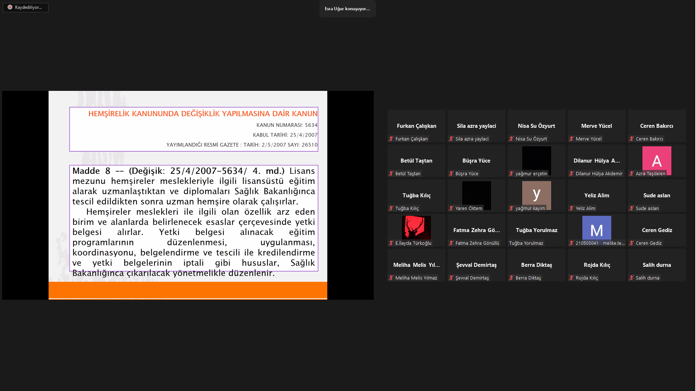Image resolution: width=696 pixels, height=391 pixels.
Task: Select Ceren Gediz participant tile
Action: coord(657,230)
